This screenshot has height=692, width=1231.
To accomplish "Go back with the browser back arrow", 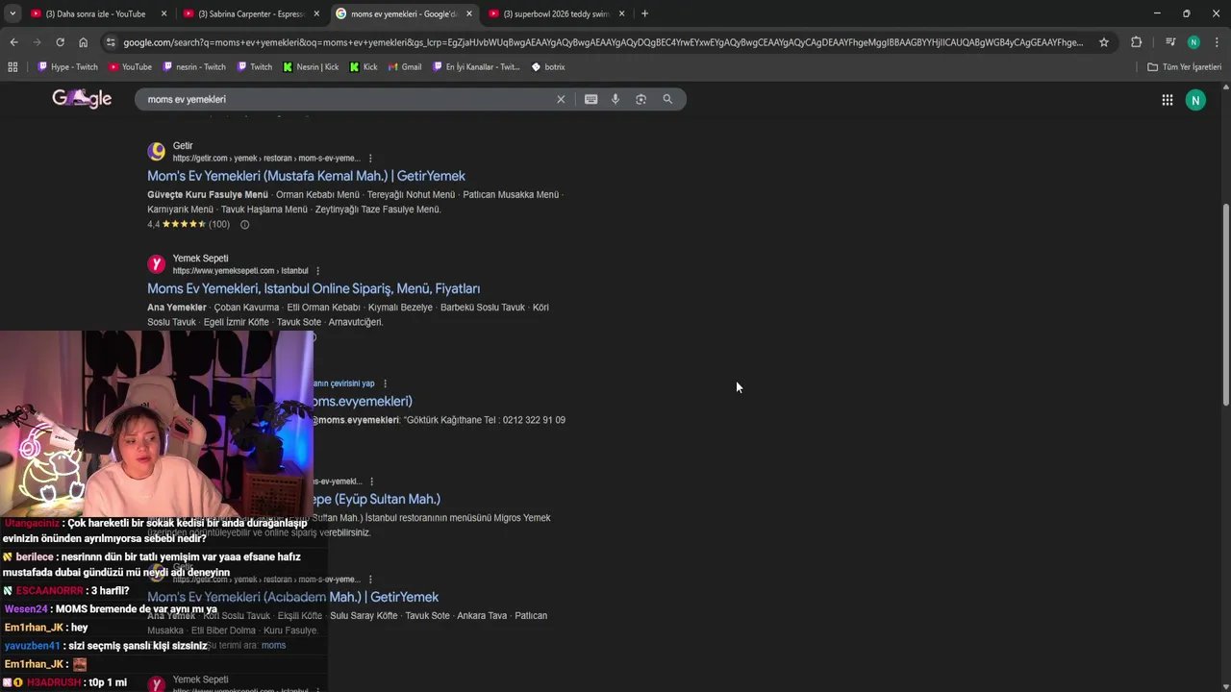I will 13,42.
